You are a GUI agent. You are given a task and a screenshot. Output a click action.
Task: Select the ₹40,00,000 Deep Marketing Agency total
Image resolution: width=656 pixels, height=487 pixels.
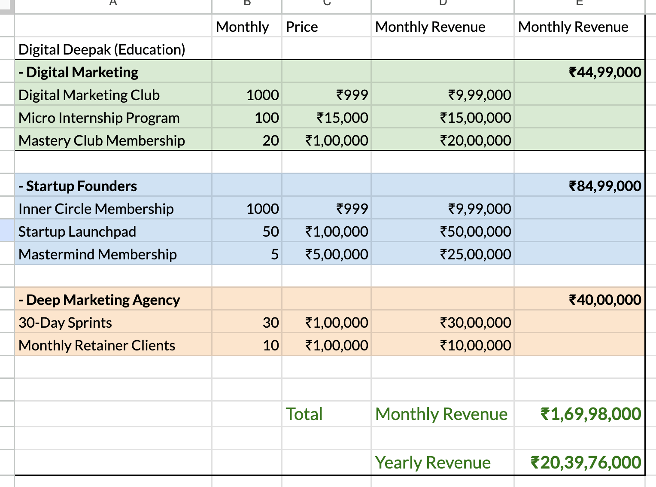pyautogui.click(x=580, y=299)
